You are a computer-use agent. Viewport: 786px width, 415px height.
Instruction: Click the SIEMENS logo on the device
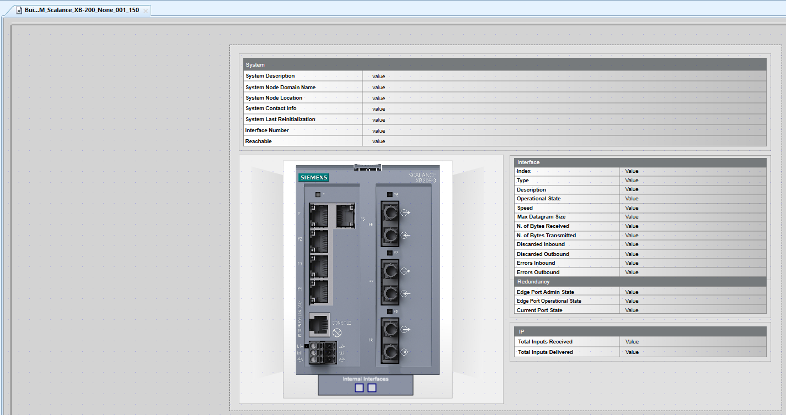[x=313, y=177]
